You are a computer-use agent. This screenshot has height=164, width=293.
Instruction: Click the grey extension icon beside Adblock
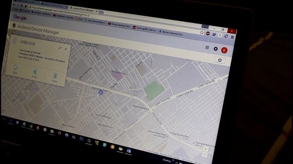point(214,35)
